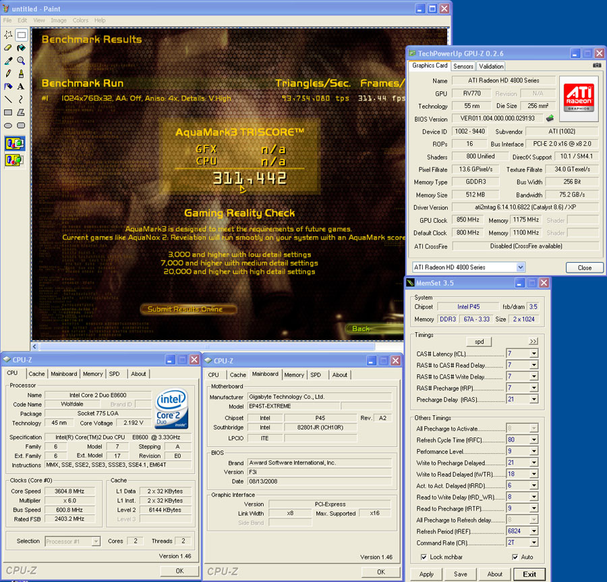Click the Save button in MemSet
Viewport: 607px width, 582px height.
click(460, 574)
